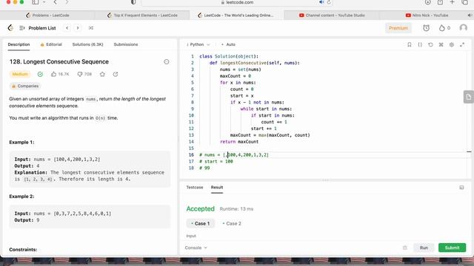
Task: Click the Run button
Action: [x=424, y=248]
